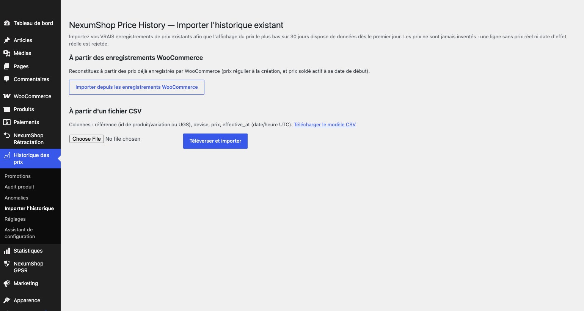Click Téléverser et importer button
This screenshot has width=584, height=311.
[215, 141]
